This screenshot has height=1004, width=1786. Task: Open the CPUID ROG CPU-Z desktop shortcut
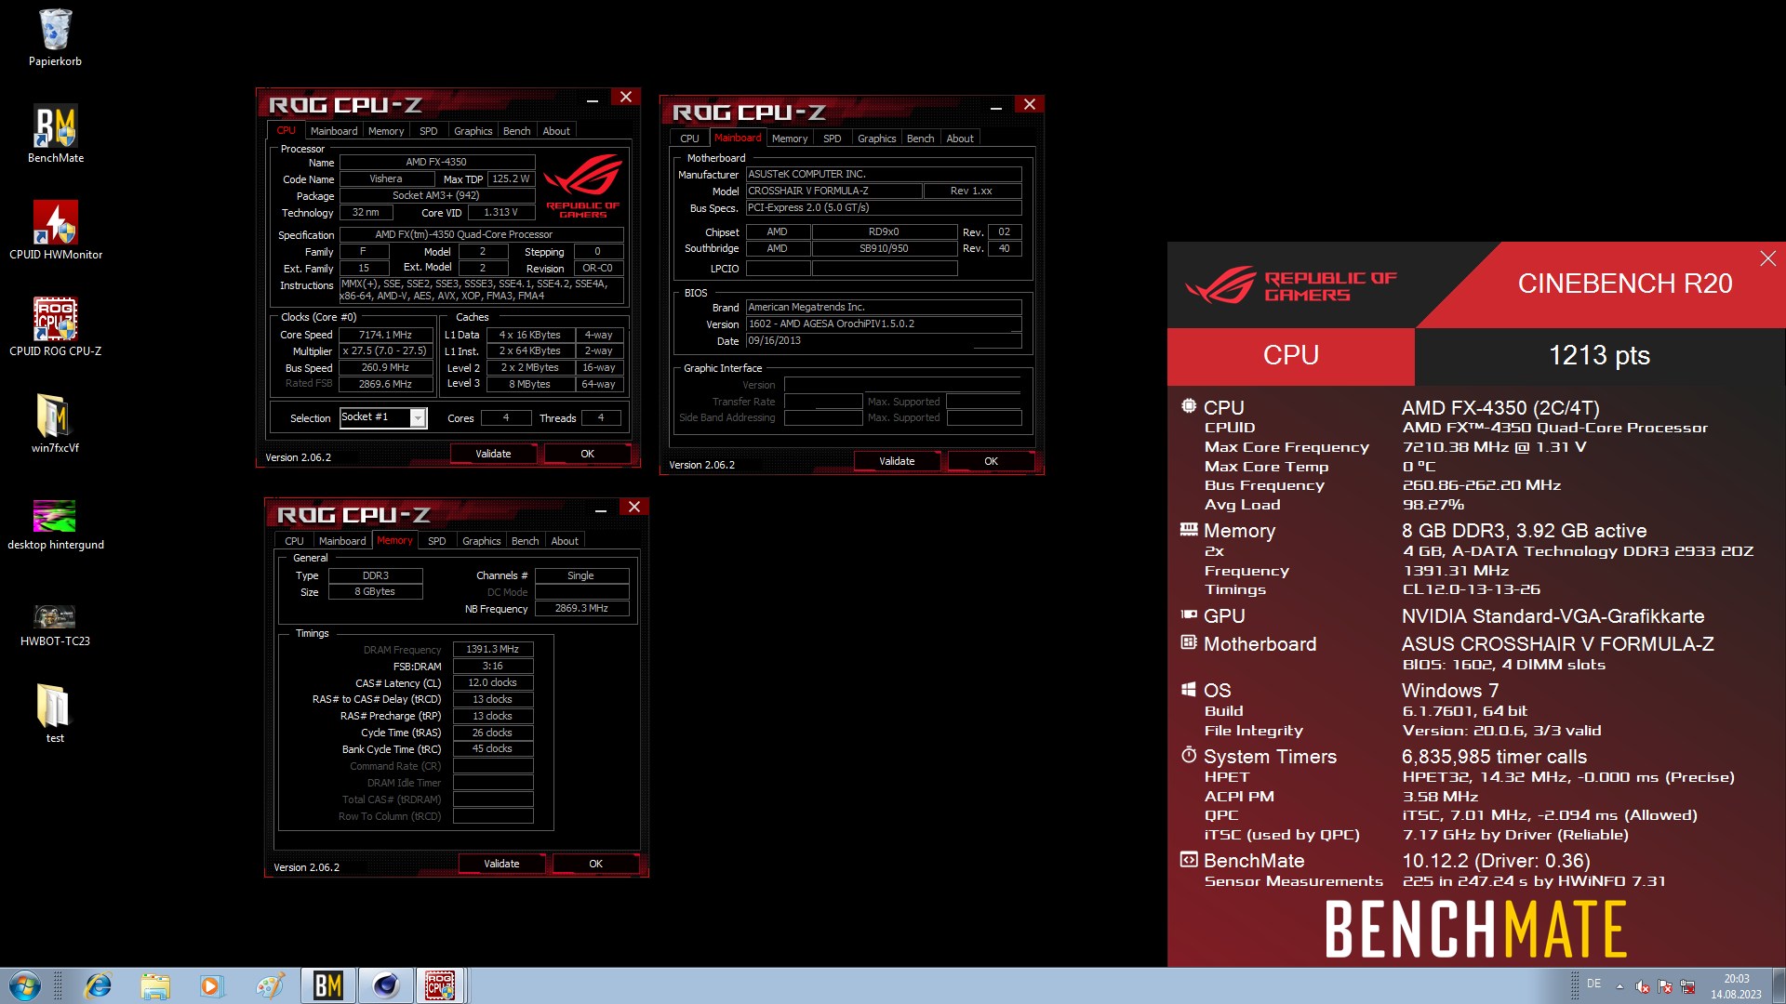(55, 327)
